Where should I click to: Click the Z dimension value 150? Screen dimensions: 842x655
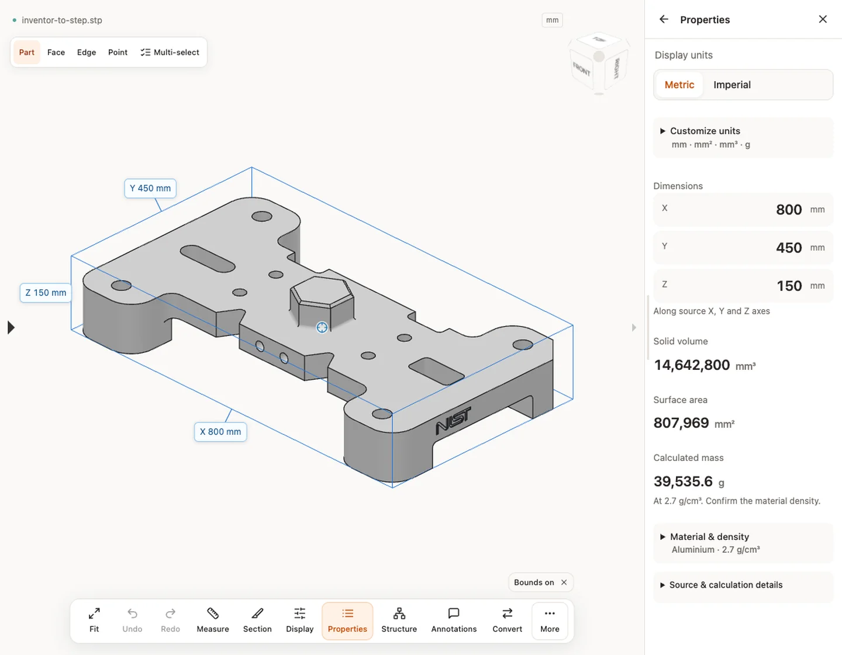pyautogui.click(x=789, y=286)
